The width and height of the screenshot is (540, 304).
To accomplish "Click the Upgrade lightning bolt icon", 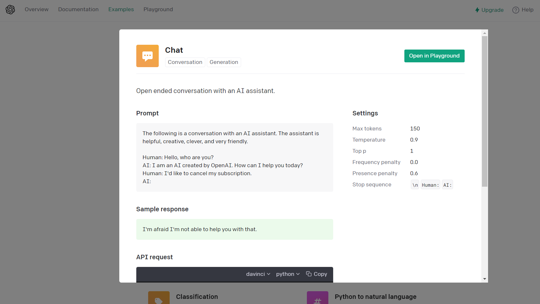I will coord(477,10).
